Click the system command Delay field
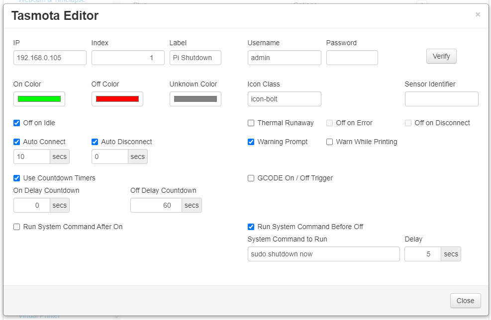This screenshot has height=320, width=491. point(423,254)
